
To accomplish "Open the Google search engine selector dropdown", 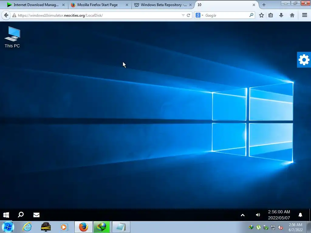I will [x=199, y=15].
